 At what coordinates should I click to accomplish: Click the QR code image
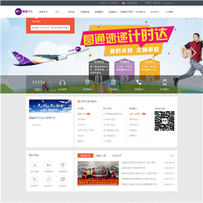click(x=165, y=121)
